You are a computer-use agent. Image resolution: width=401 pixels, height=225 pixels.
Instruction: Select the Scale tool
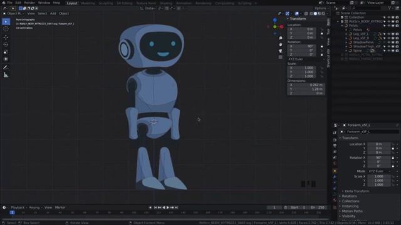[x=6, y=52]
